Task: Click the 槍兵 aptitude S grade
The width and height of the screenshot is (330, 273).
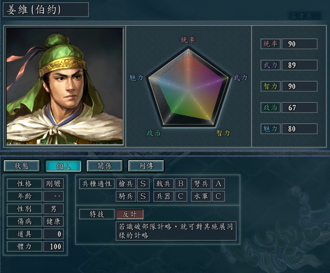Action: pyautogui.click(x=143, y=184)
